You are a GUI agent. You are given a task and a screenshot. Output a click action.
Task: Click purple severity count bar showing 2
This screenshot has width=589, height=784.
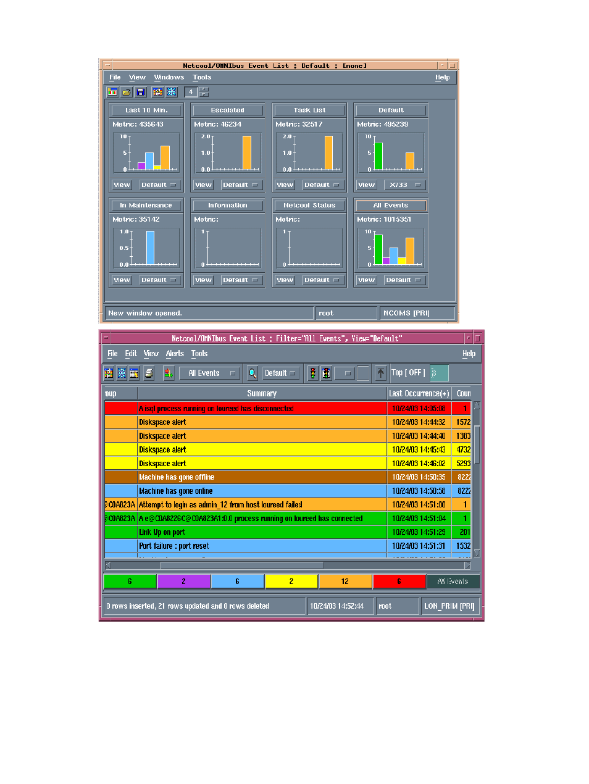pos(184,582)
